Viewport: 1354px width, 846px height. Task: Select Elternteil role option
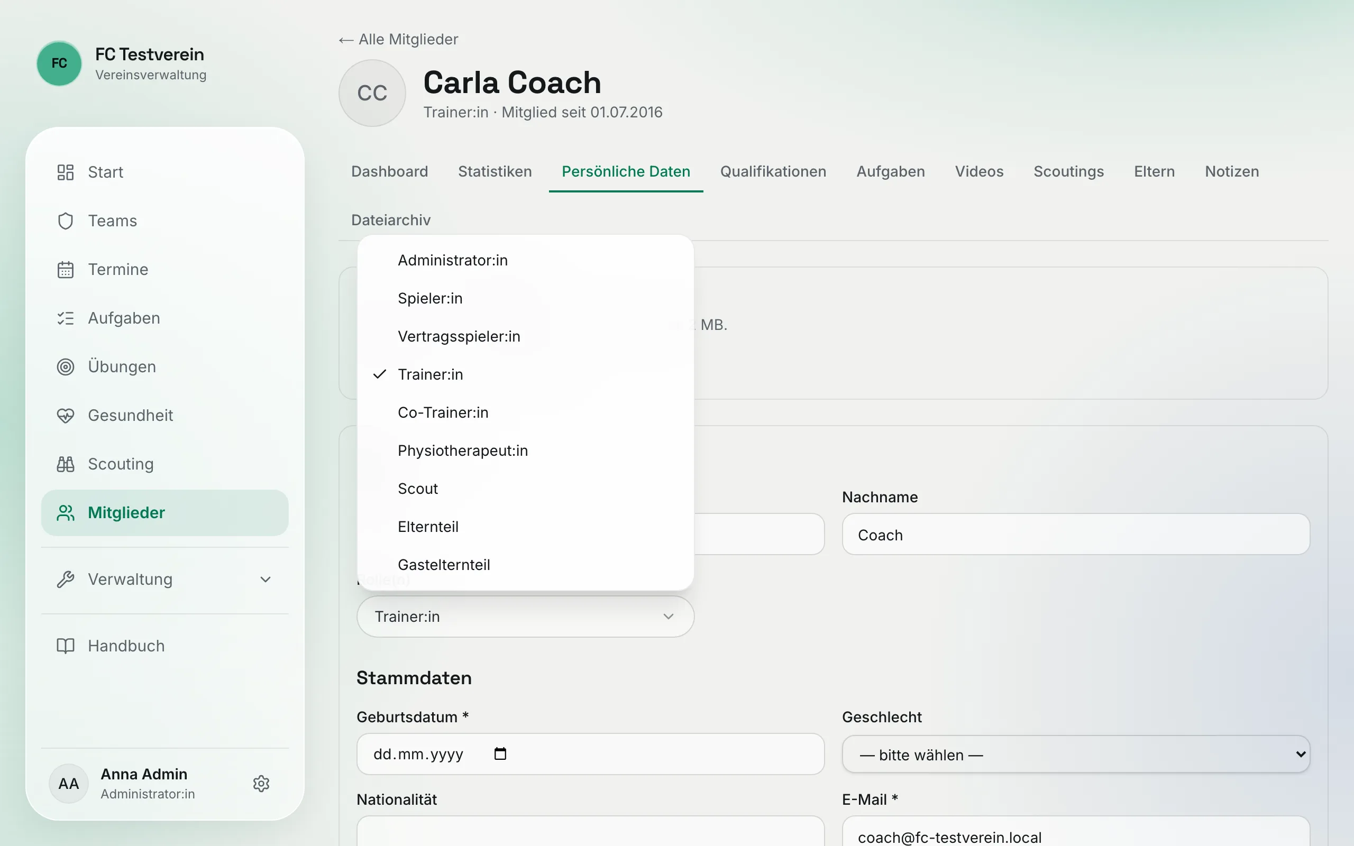tap(525, 527)
